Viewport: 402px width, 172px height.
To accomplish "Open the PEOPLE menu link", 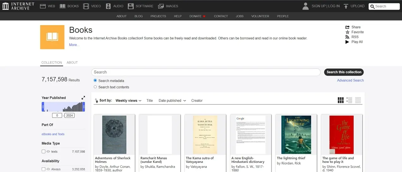I will (x=283, y=16).
